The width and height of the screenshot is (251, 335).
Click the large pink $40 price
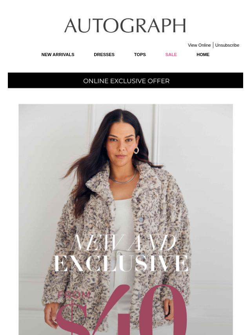pos(122,310)
